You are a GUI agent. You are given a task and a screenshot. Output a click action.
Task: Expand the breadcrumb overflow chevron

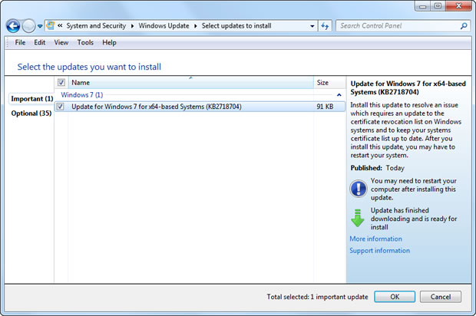(60, 25)
